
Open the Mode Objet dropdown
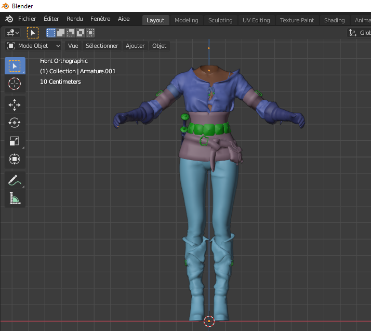click(x=33, y=46)
